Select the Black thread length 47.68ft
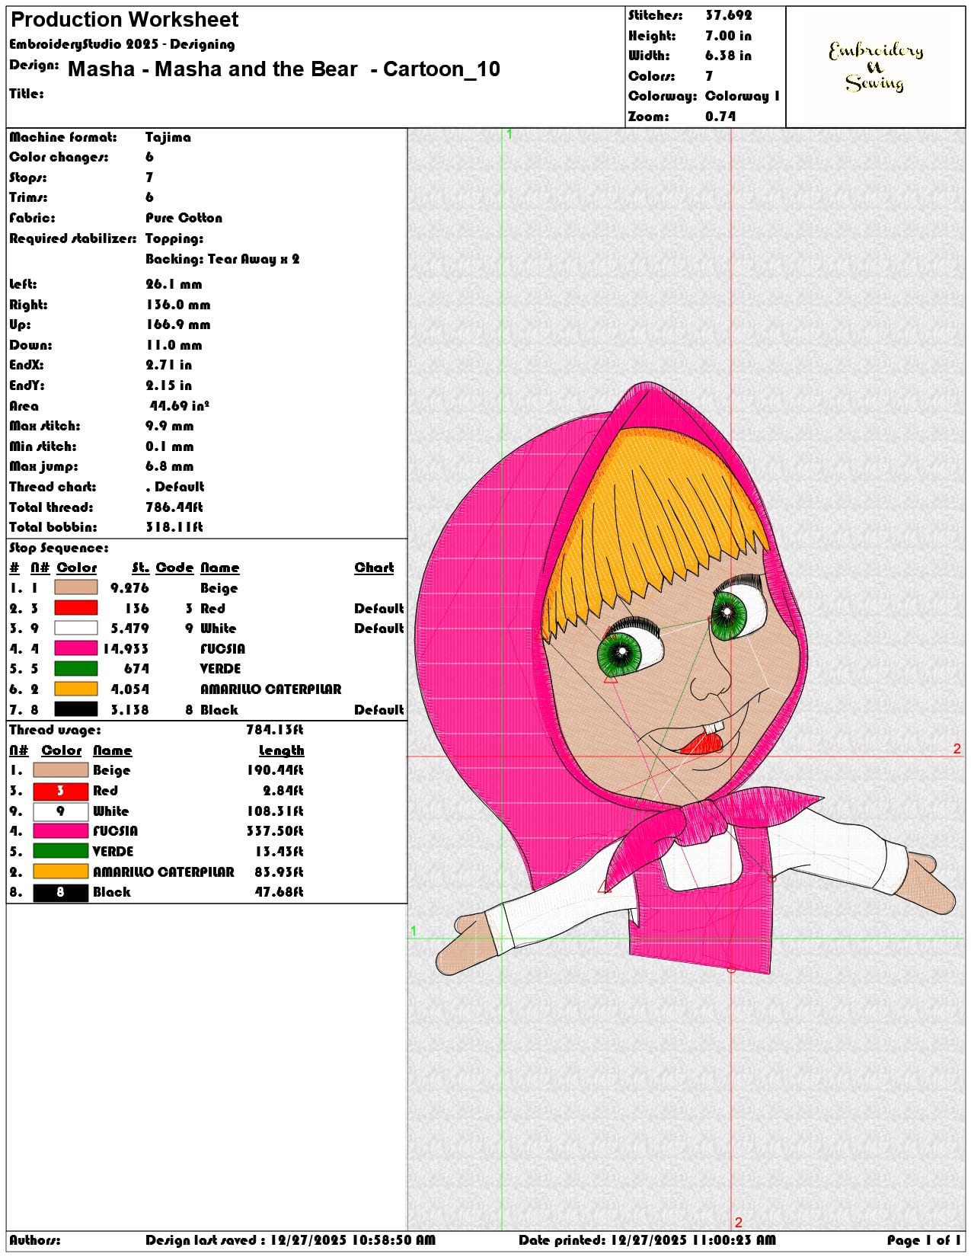This screenshot has width=971, height=1257. coord(279,892)
